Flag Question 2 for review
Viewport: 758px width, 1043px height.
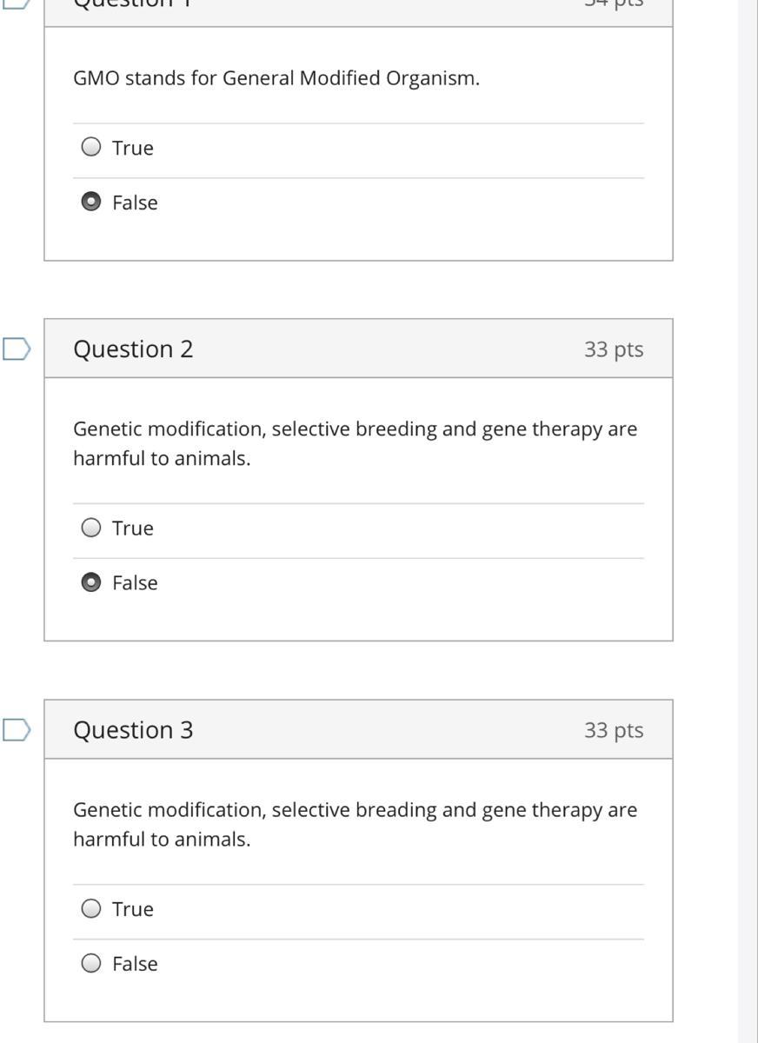click(17, 349)
